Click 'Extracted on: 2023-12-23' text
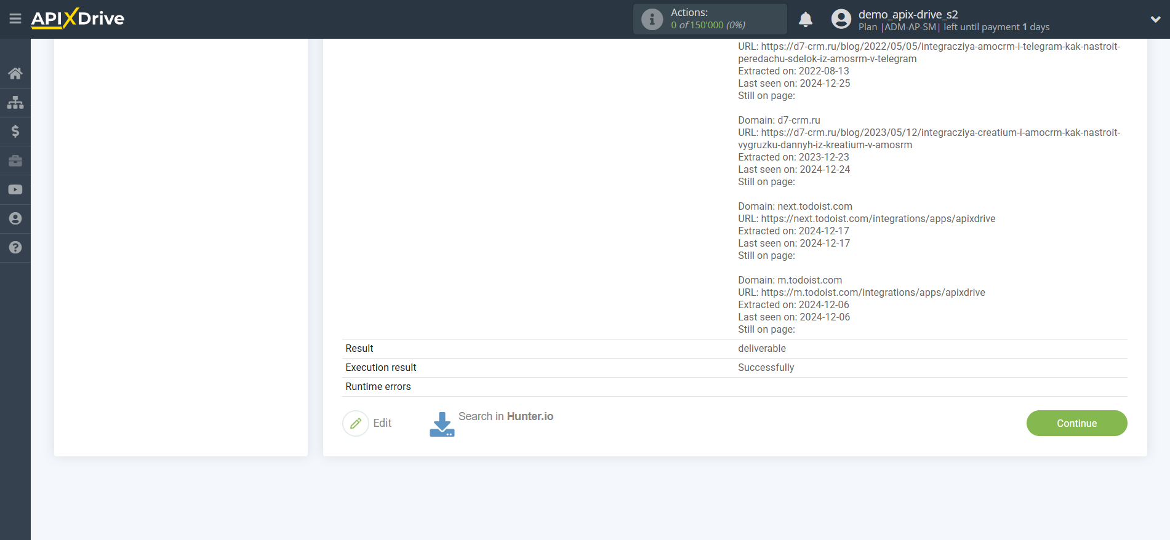 [793, 157]
